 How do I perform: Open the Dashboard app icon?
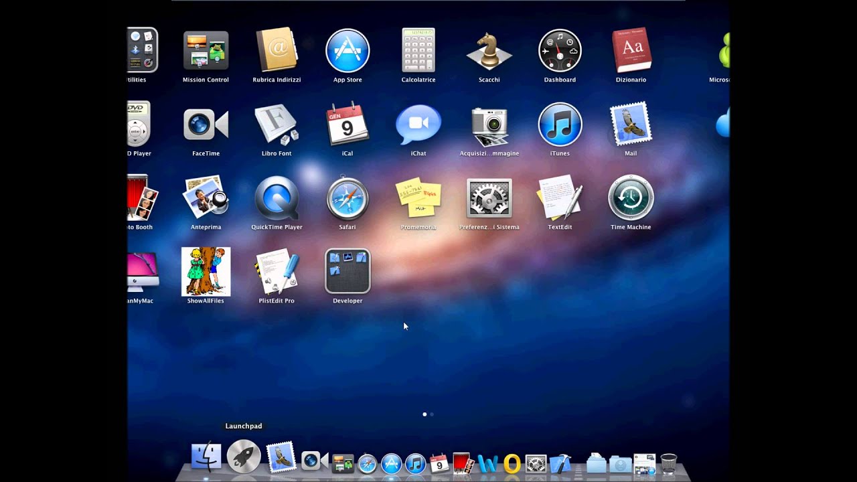click(560, 50)
